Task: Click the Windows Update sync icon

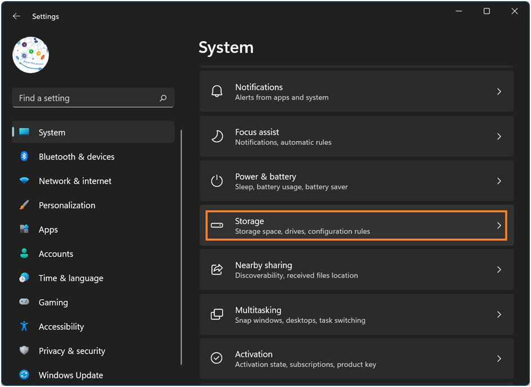Action: 24,375
